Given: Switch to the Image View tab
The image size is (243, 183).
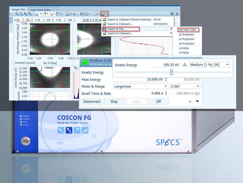Looking at the screenshot, I should [19, 10].
